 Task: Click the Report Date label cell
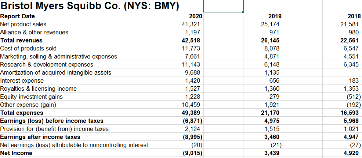[18, 16]
